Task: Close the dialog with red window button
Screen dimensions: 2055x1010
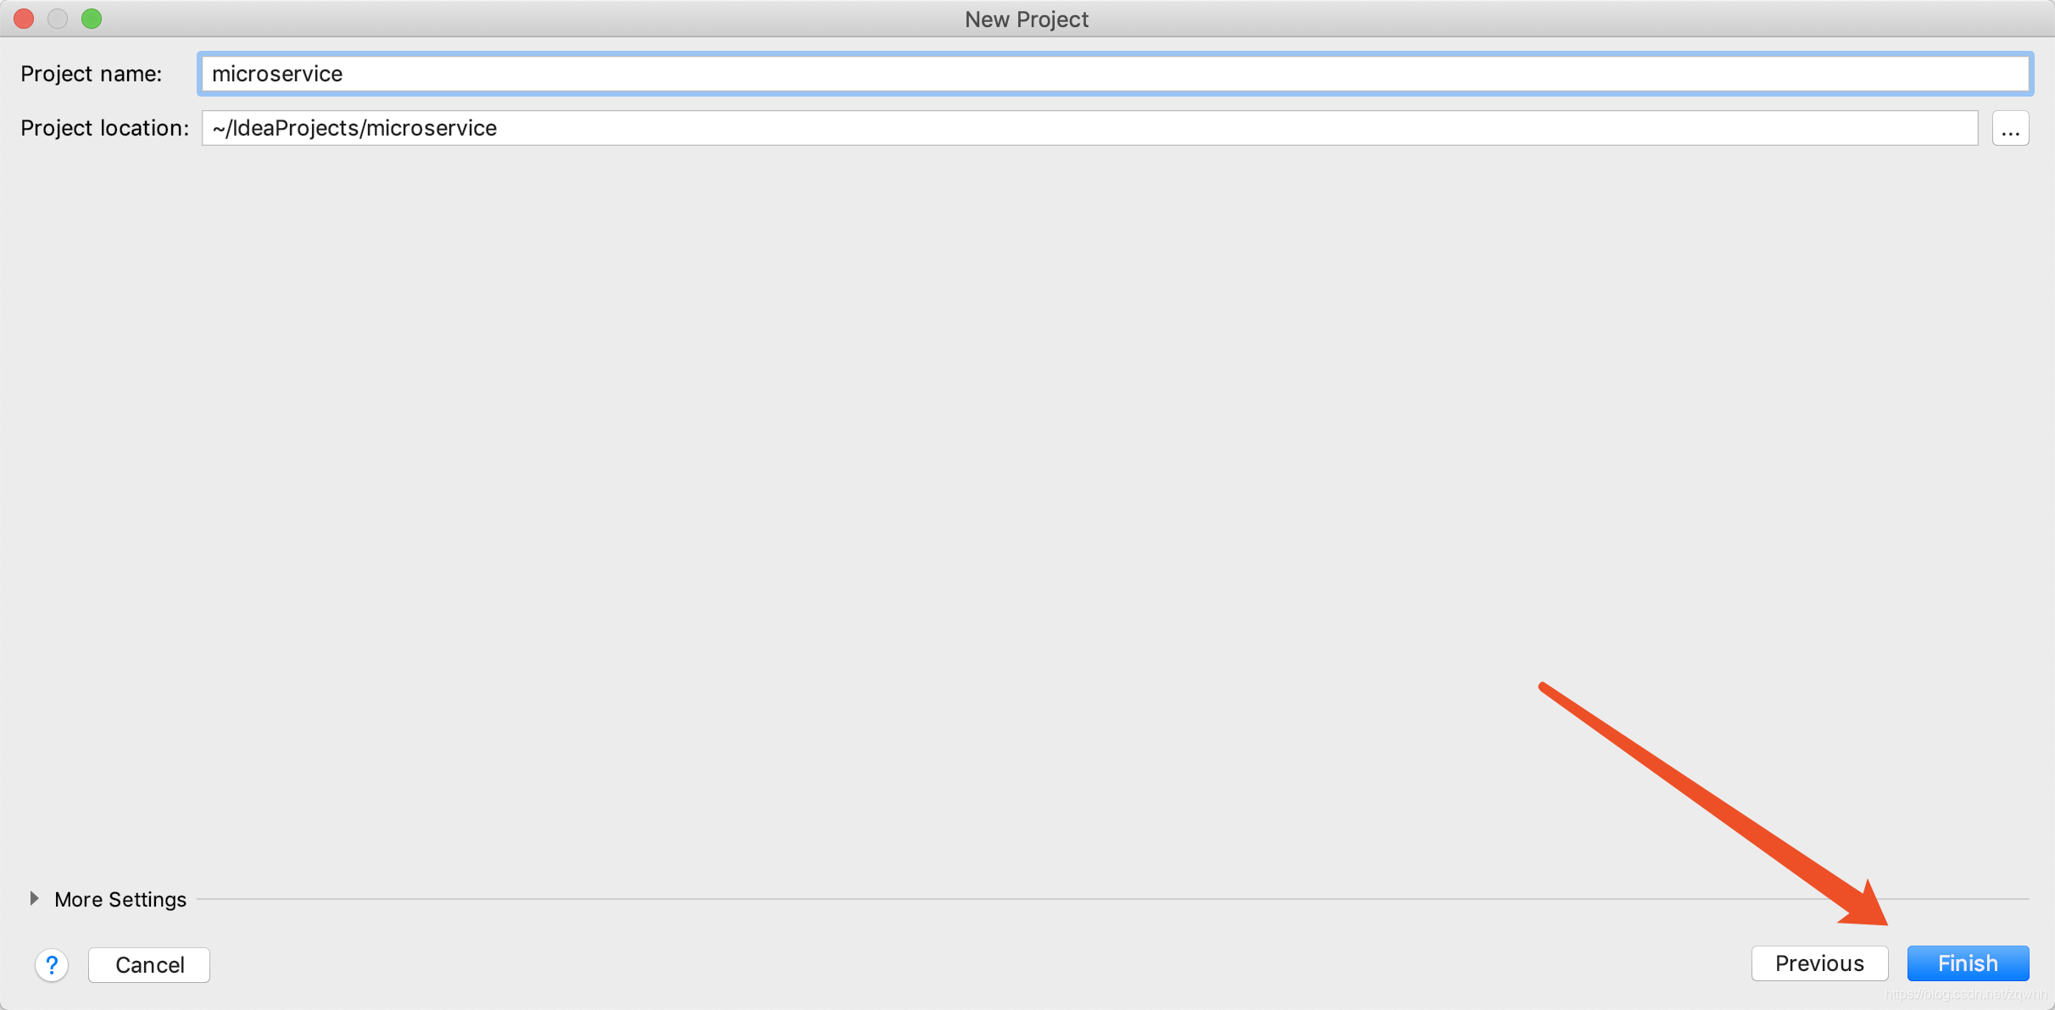Action: [x=24, y=19]
